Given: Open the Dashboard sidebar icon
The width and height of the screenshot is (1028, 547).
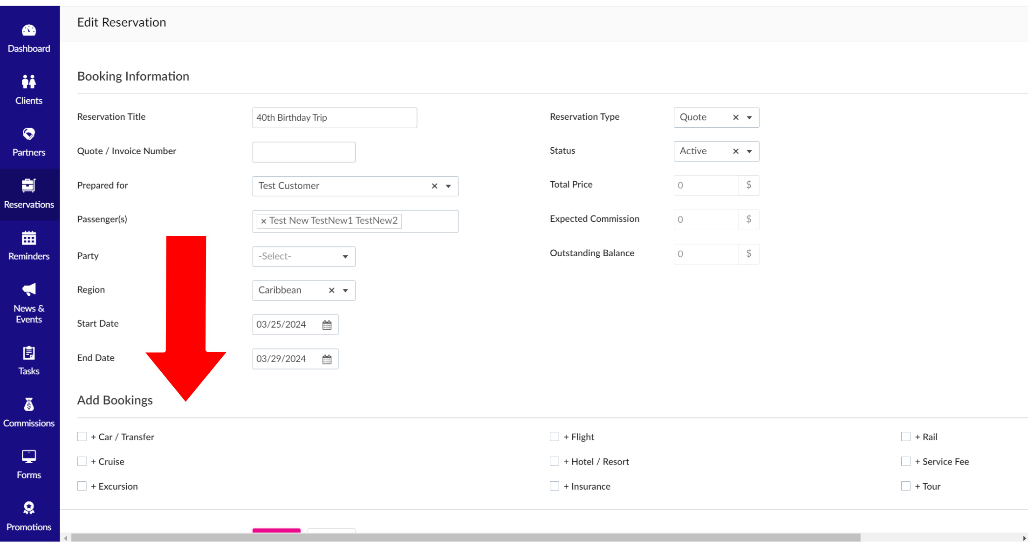Looking at the screenshot, I should 29,31.
